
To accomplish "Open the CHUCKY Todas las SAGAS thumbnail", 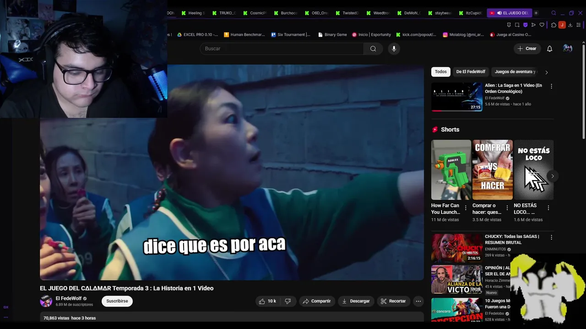I will pos(456,248).
